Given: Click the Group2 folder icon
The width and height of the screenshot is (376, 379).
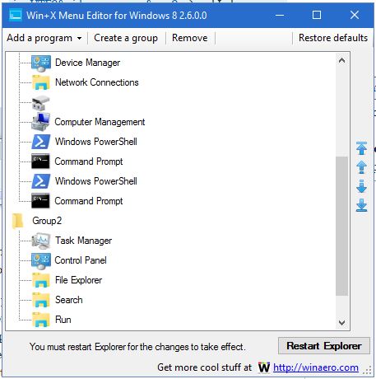Looking at the screenshot, I should (x=17, y=221).
